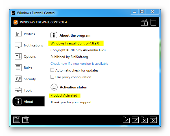Switch to the Security section

pyautogui.click(x=29, y=79)
